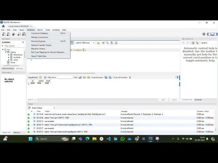Import records from external file icon

110,77
